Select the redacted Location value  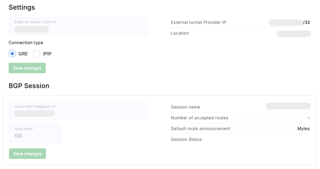294,34
